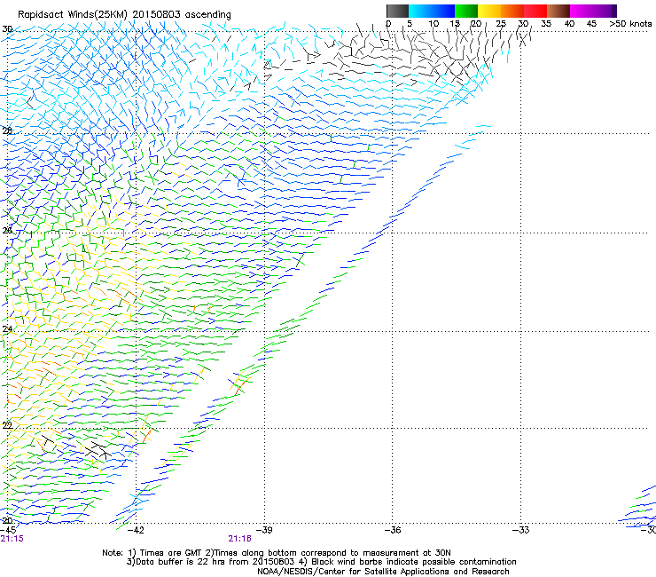Image resolution: width=656 pixels, height=577 pixels.
Task: Click the longitude label '-42'
Action: (136, 530)
